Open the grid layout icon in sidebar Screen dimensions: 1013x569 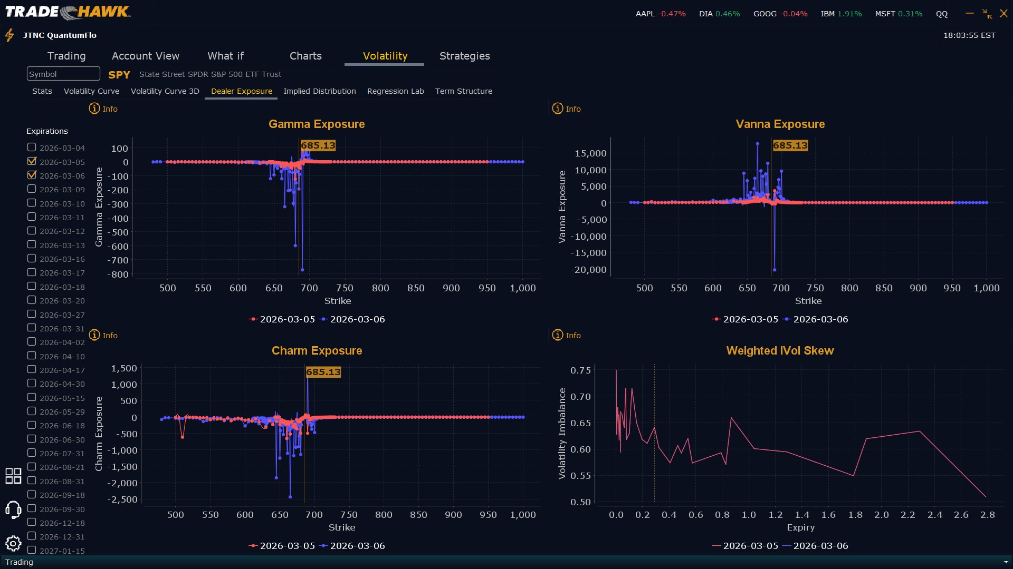tap(13, 476)
